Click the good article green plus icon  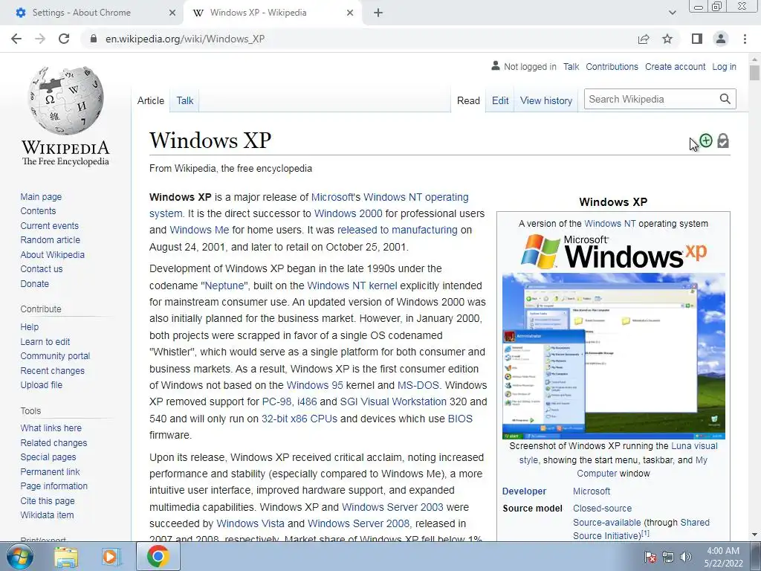[x=706, y=141]
